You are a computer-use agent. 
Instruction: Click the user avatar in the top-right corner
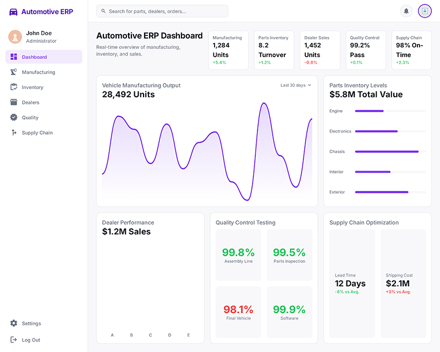point(425,11)
